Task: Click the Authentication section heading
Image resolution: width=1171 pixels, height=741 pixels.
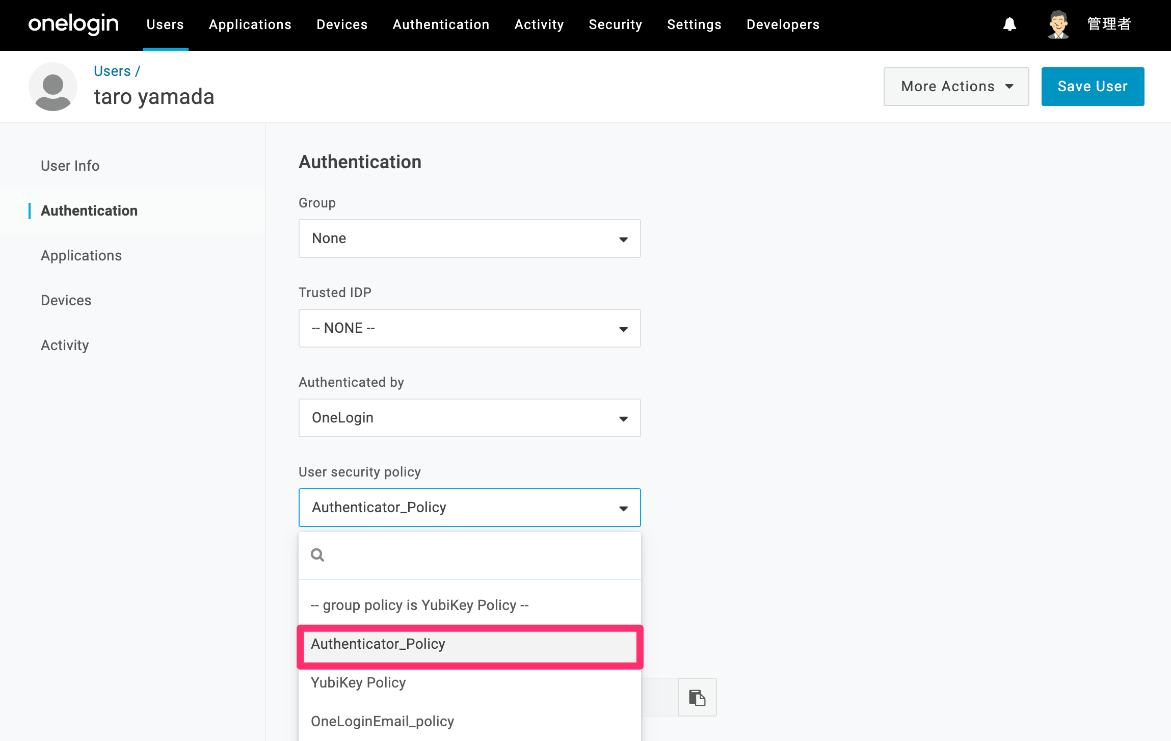Action: (x=360, y=162)
